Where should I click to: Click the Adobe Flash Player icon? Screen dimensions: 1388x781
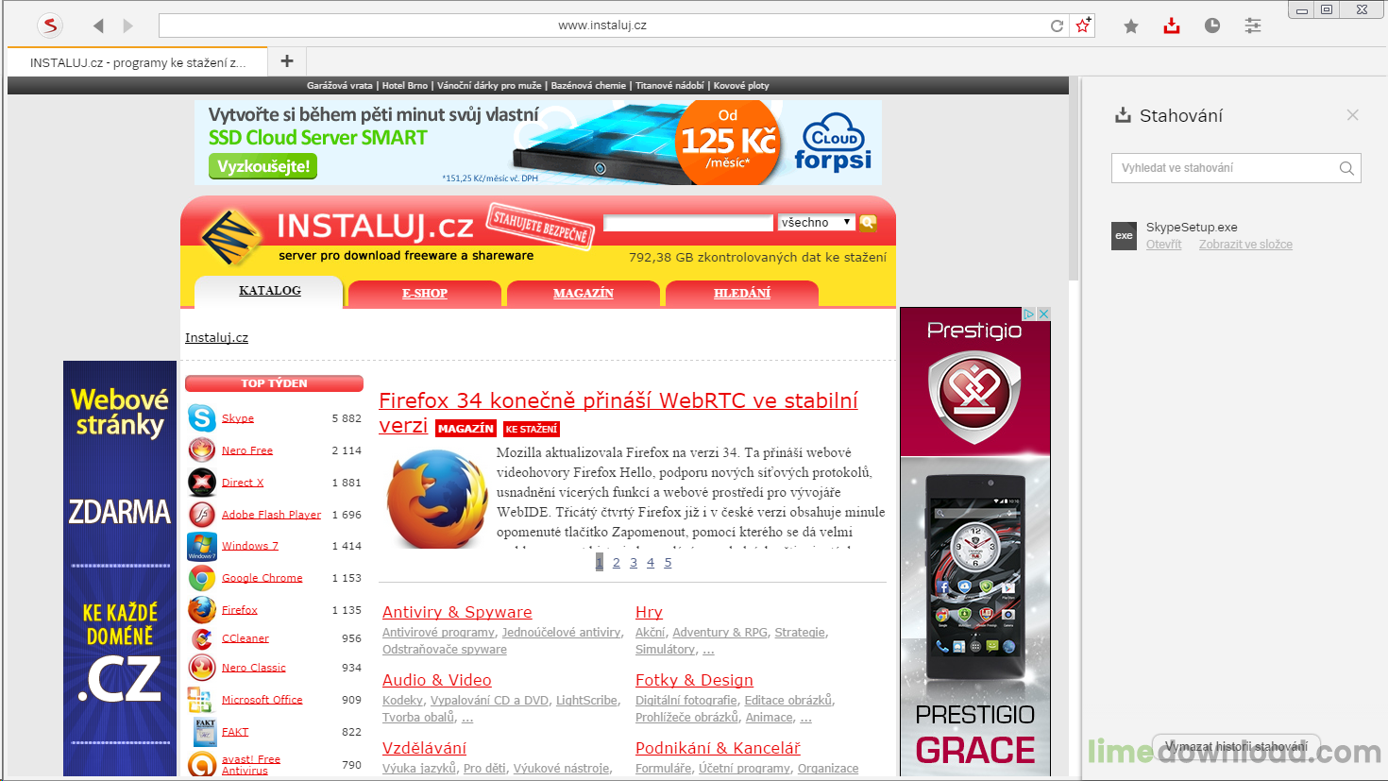point(201,514)
